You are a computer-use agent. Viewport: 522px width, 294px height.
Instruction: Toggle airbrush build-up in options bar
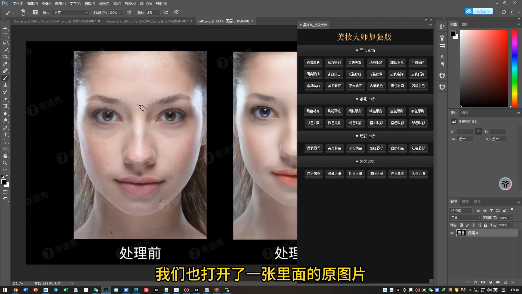(x=166, y=12)
